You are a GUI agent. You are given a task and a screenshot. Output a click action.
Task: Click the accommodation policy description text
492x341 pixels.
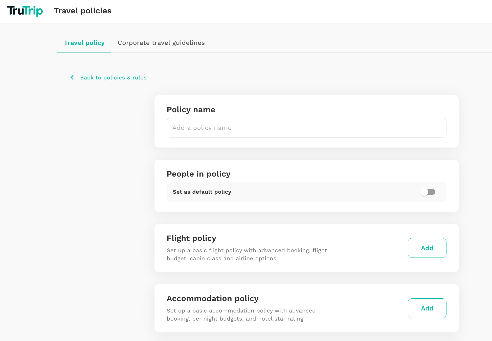click(241, 315)
